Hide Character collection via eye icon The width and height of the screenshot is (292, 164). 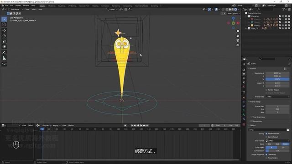click(283, 16)
